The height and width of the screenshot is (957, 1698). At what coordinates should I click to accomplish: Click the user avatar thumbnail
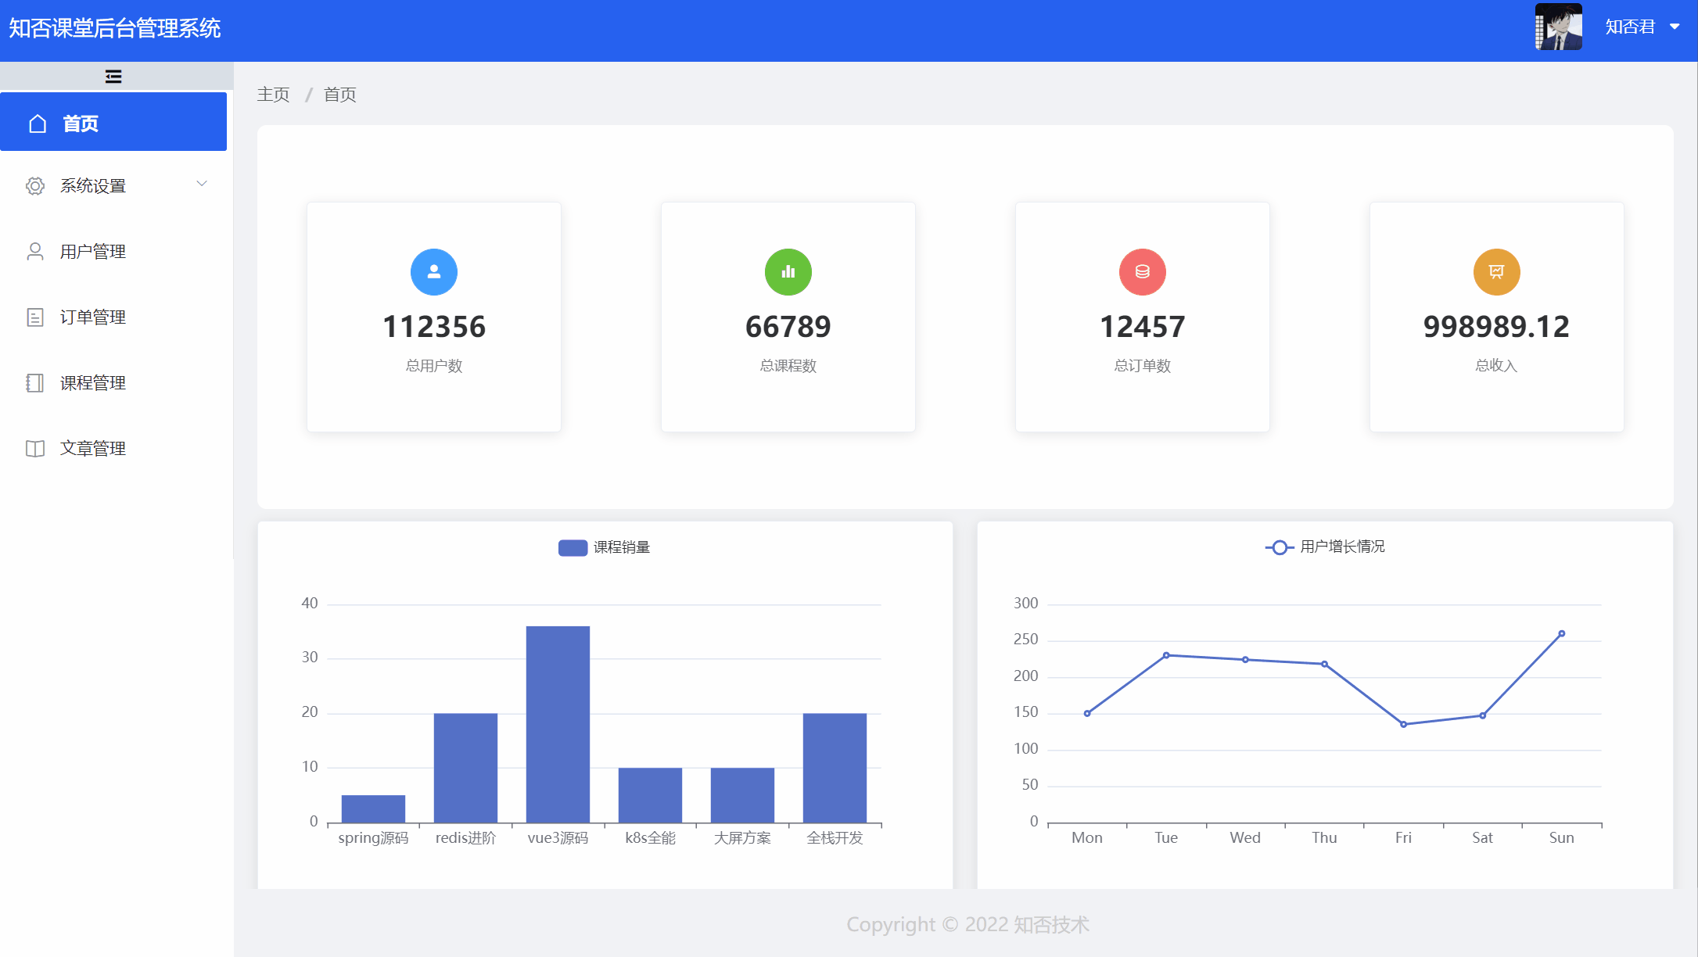coord(1558,27)
